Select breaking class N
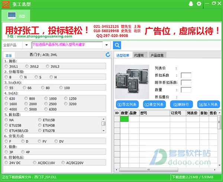This screenshot has height=182, width=223. [21, 77]
